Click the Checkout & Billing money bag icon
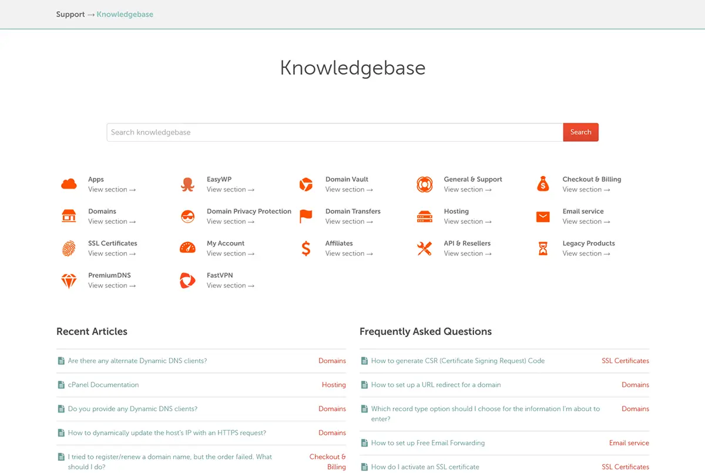This screenshot has width=705, height=473. [542, 183]
